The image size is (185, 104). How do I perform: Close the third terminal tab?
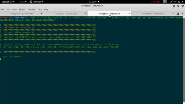(x=129, y=14)
